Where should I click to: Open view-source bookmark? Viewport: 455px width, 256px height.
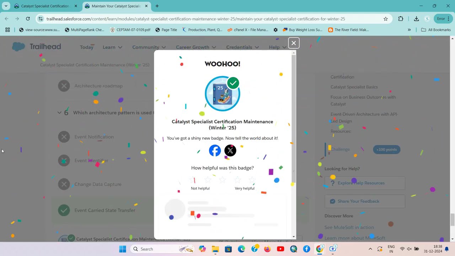[39, 30]
